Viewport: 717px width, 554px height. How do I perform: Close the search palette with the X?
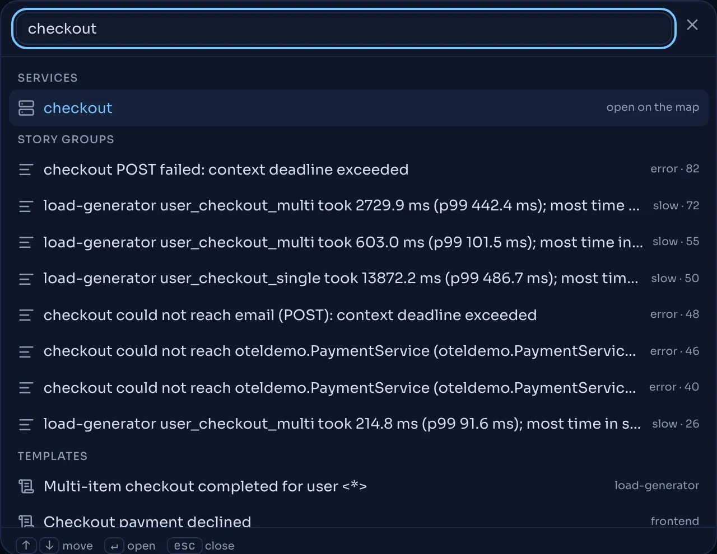point(692,25)
